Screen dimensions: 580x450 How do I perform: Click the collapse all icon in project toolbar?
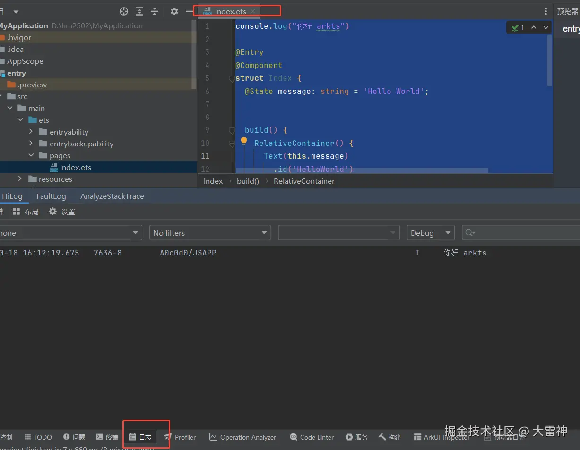(x=155, y=11)
